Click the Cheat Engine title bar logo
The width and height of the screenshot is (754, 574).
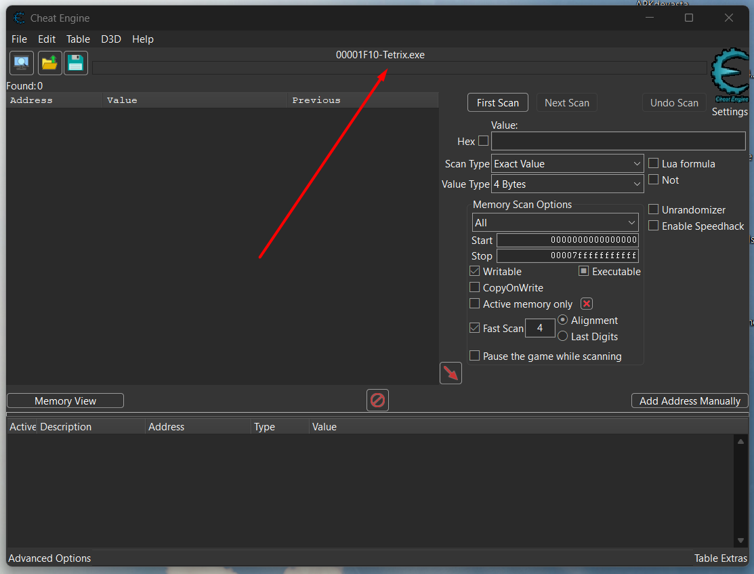[19, 18]
